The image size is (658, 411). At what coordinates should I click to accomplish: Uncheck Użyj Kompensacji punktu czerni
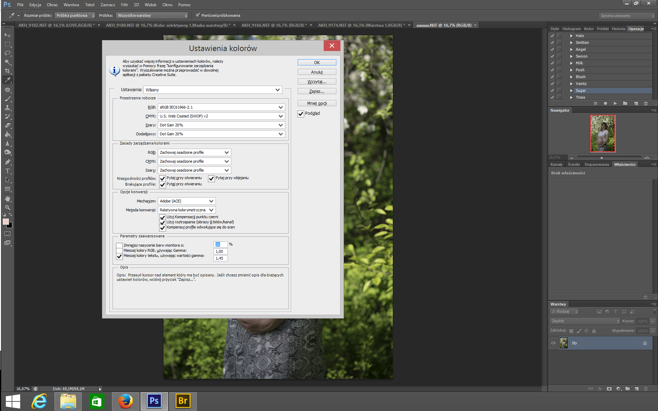[163, 217]
